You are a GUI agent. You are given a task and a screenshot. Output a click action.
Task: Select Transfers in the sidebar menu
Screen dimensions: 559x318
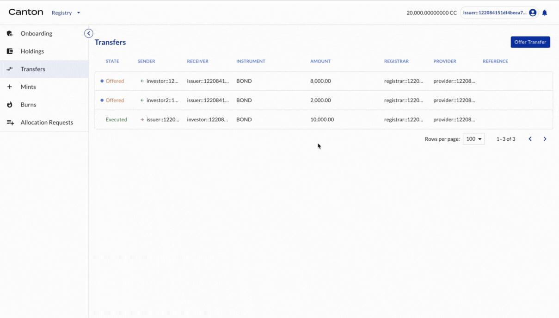33,69
